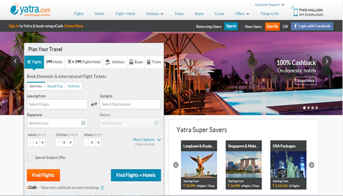Click the Know More eCash link

pyautogui.click(x=74, y=26)
